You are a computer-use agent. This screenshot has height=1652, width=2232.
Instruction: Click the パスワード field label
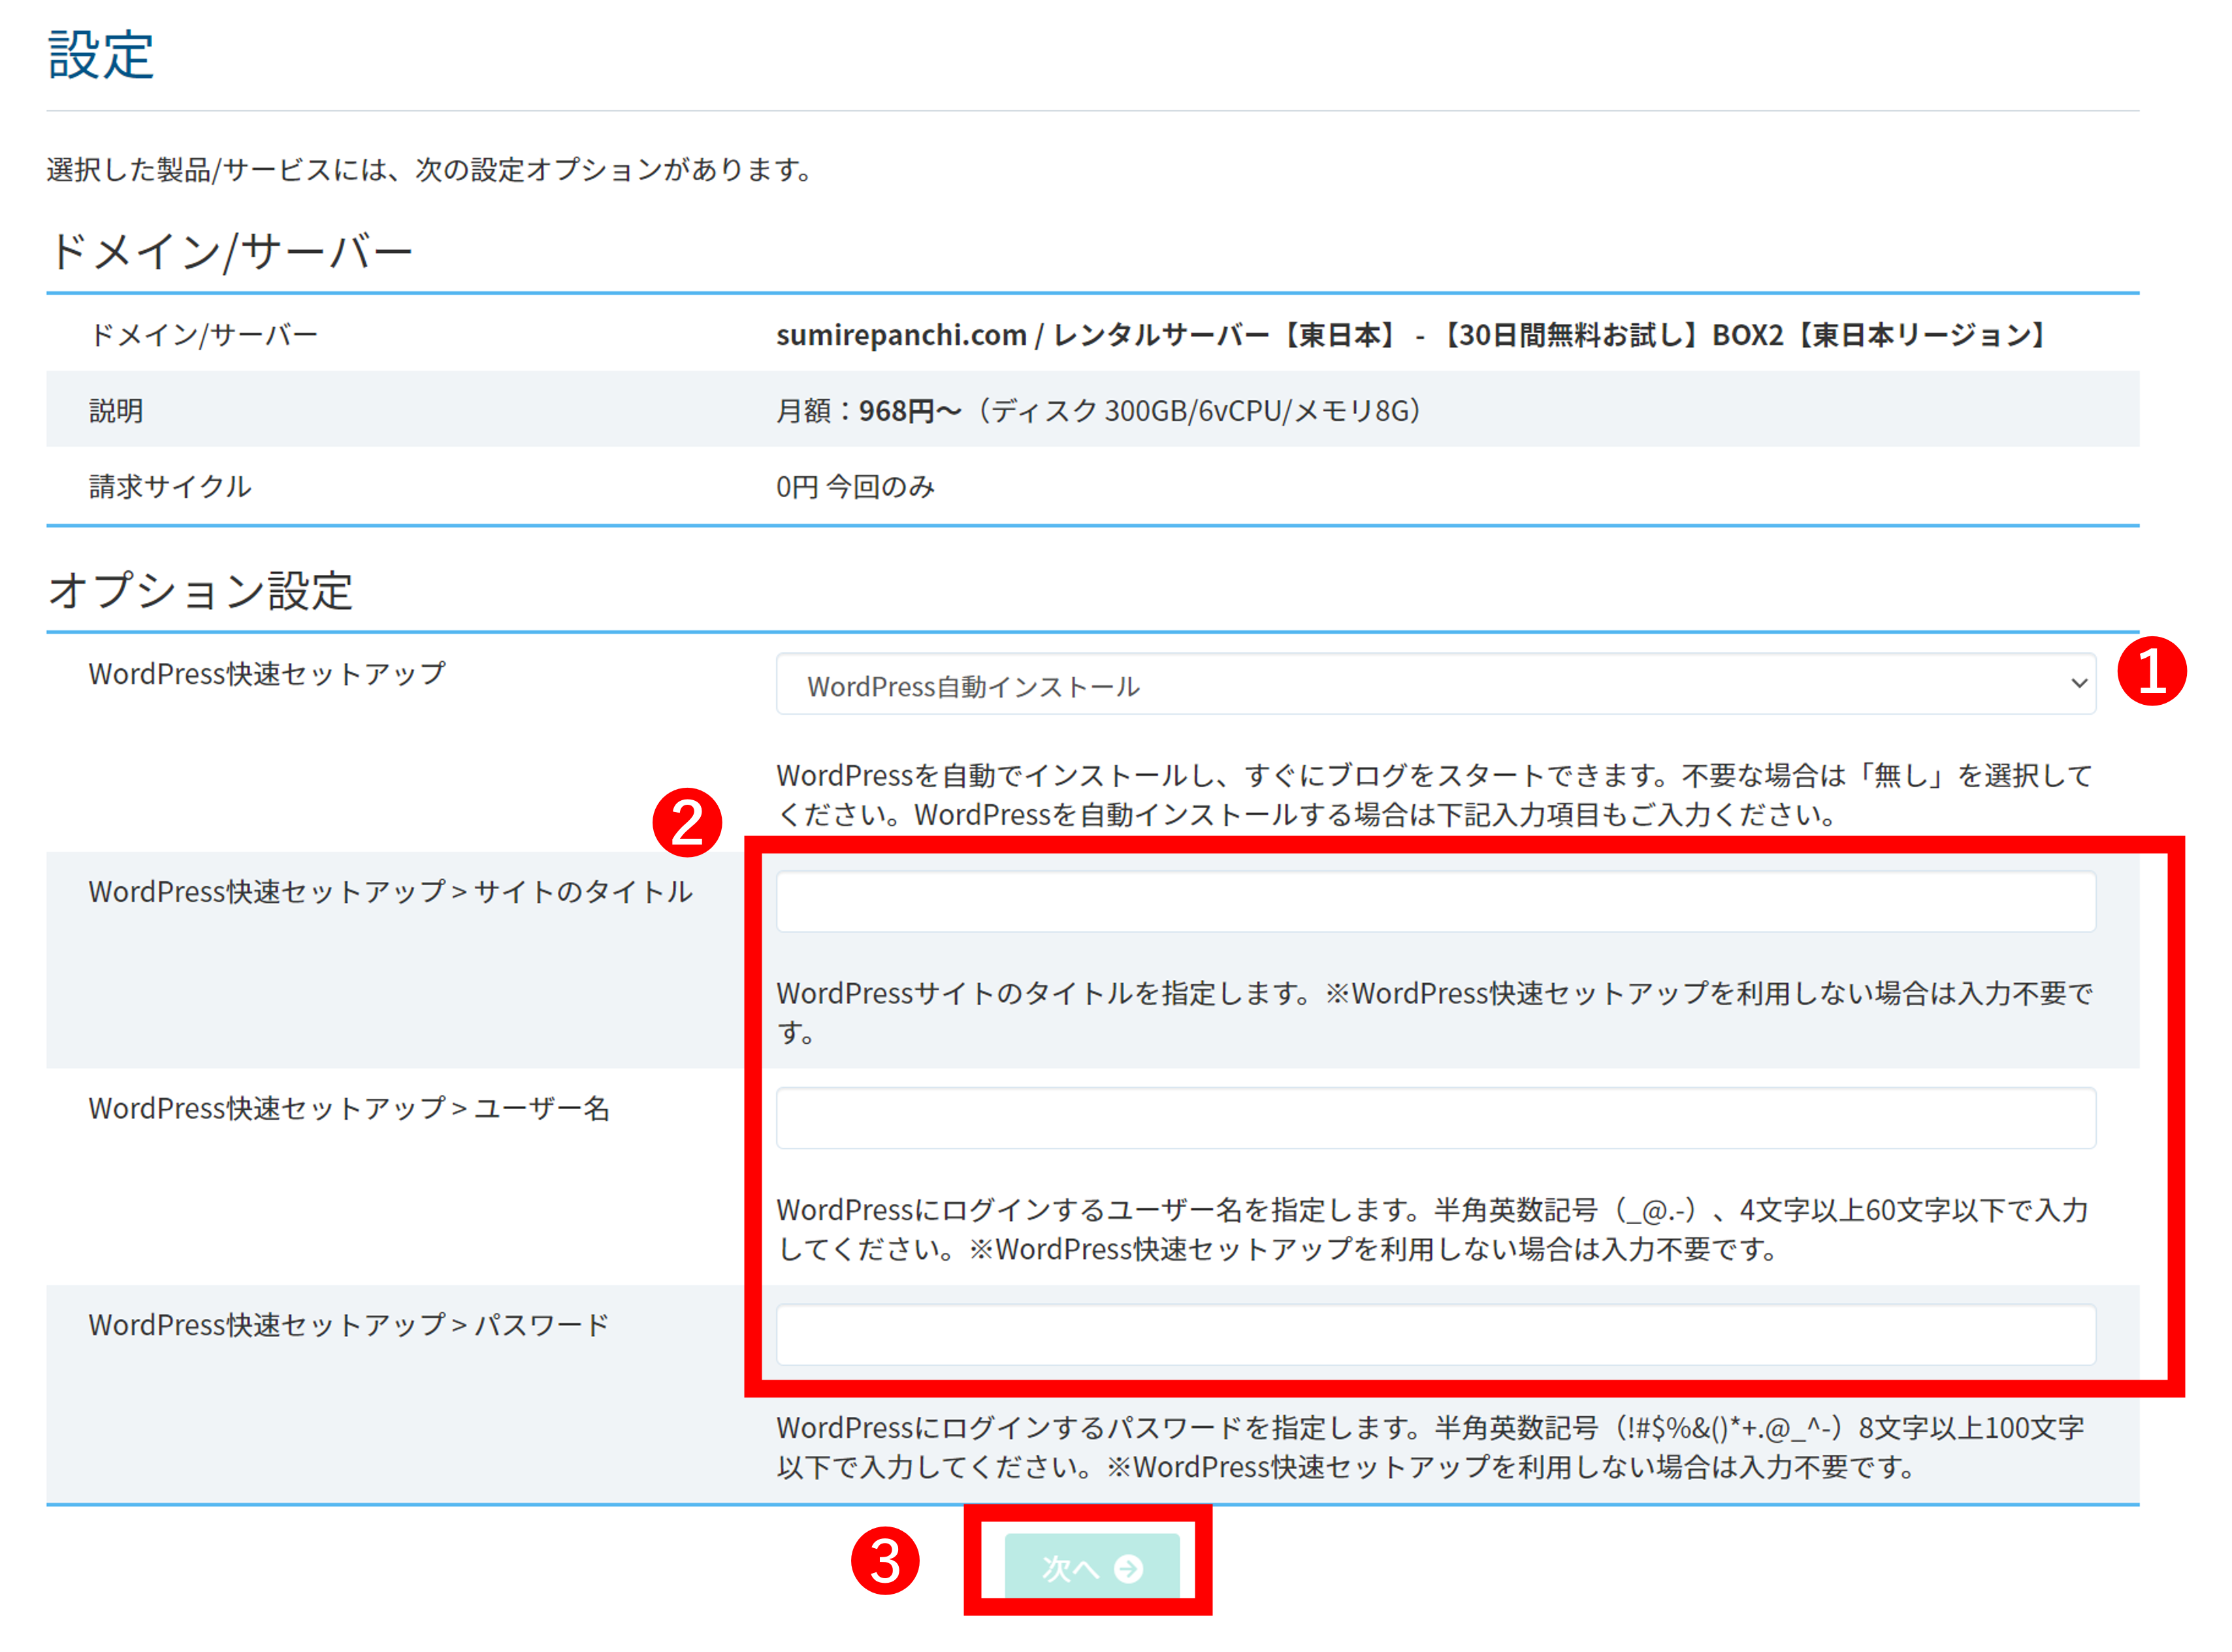(349, 1325)
